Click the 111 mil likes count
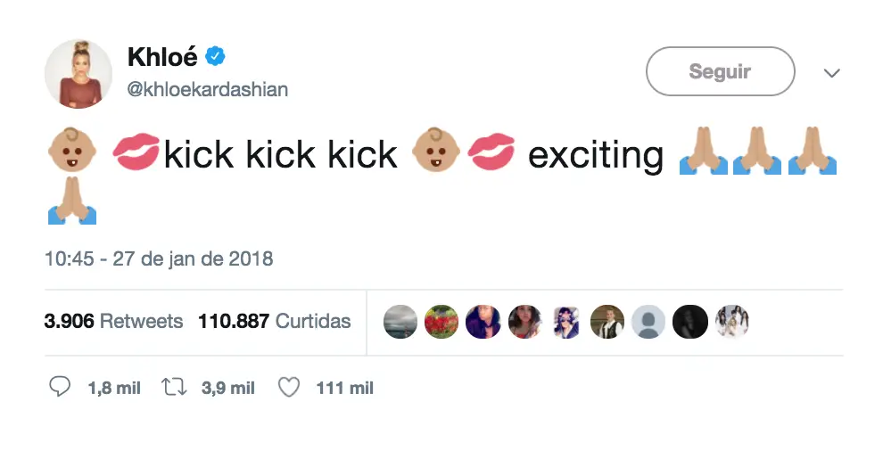883x451 pixels. [344, 388]
